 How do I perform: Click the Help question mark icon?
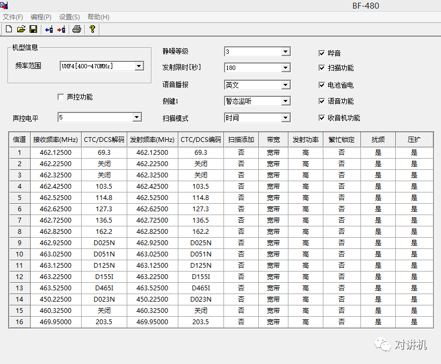92,29
